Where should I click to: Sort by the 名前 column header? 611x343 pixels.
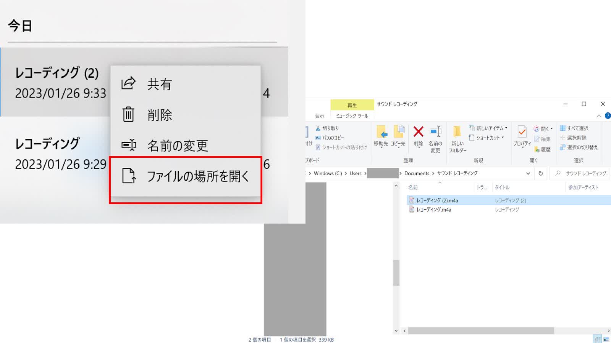click(x=440, y=187)
